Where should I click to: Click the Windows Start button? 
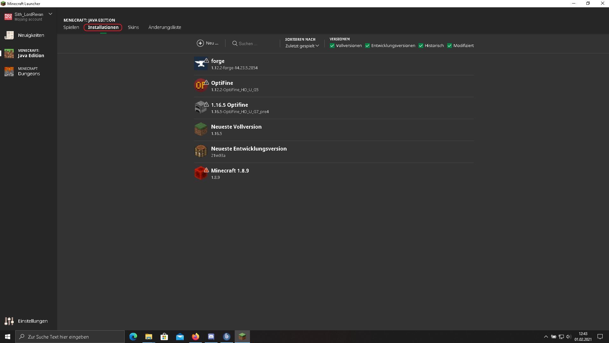pos(8,337)
